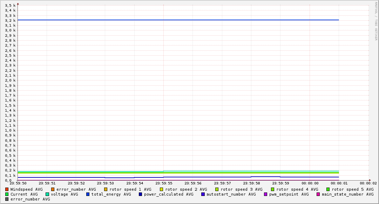
Task: Click the 2,0 k y-axis label
Action: pos(11,80)
